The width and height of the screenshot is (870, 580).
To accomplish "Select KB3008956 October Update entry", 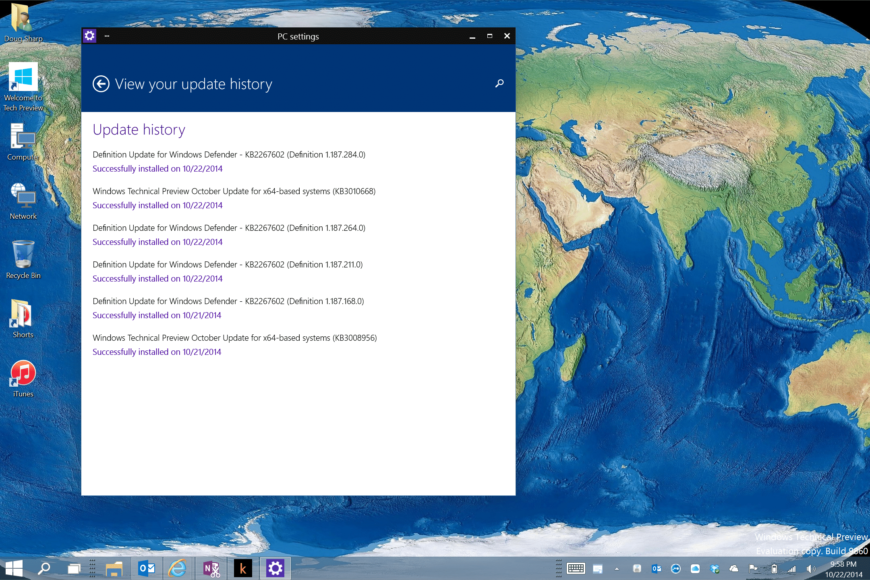I will (x=235, y=338).
